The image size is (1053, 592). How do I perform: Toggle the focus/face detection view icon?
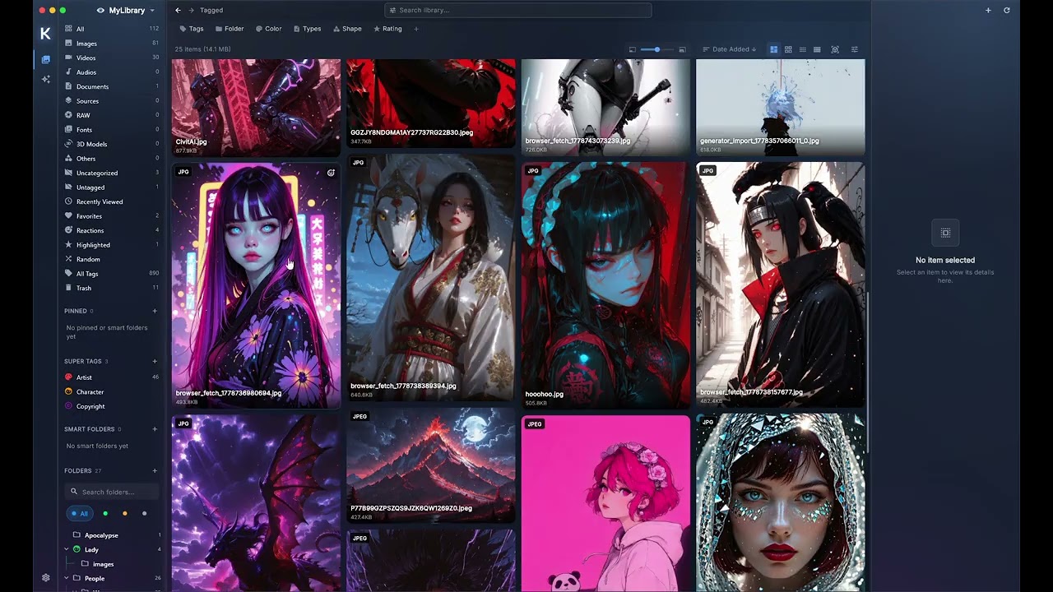pos(835,49)
